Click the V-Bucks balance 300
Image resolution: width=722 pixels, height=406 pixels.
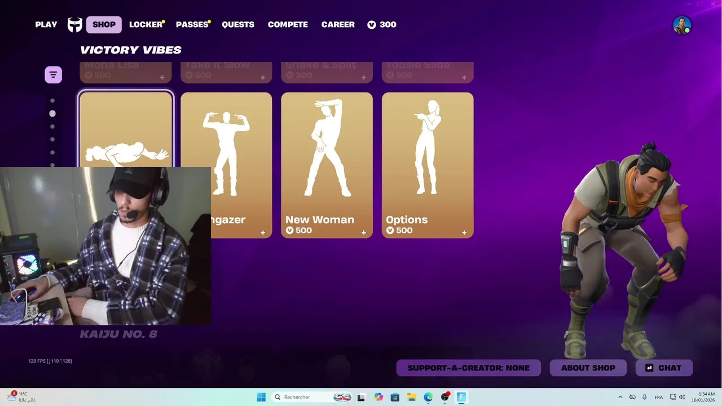(x=382, y=25)
